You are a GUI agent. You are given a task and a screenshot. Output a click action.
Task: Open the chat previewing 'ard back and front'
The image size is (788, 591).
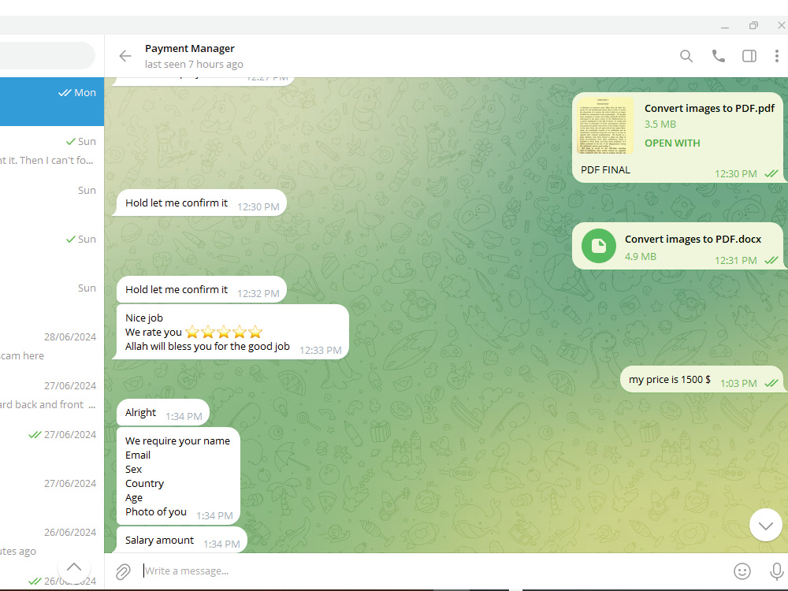coord(52,395)
